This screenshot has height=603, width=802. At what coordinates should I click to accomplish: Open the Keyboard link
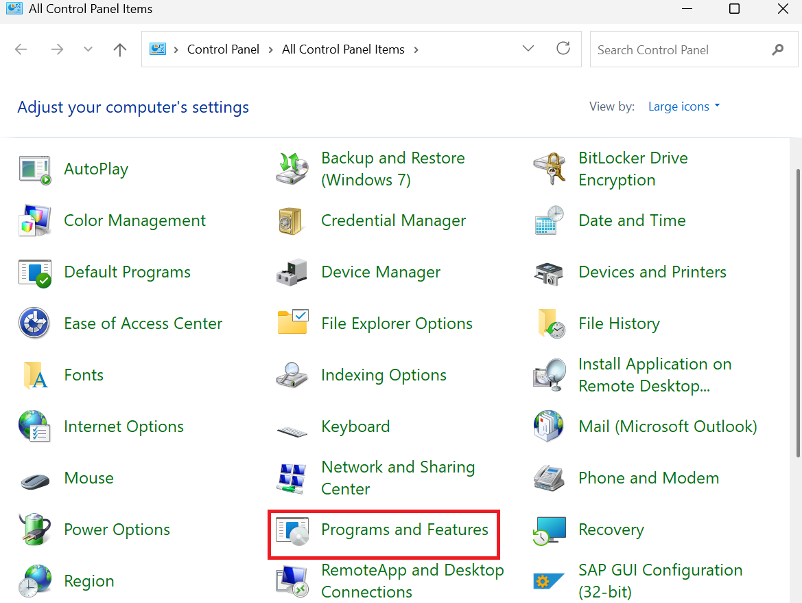click(x=355, y=426)
